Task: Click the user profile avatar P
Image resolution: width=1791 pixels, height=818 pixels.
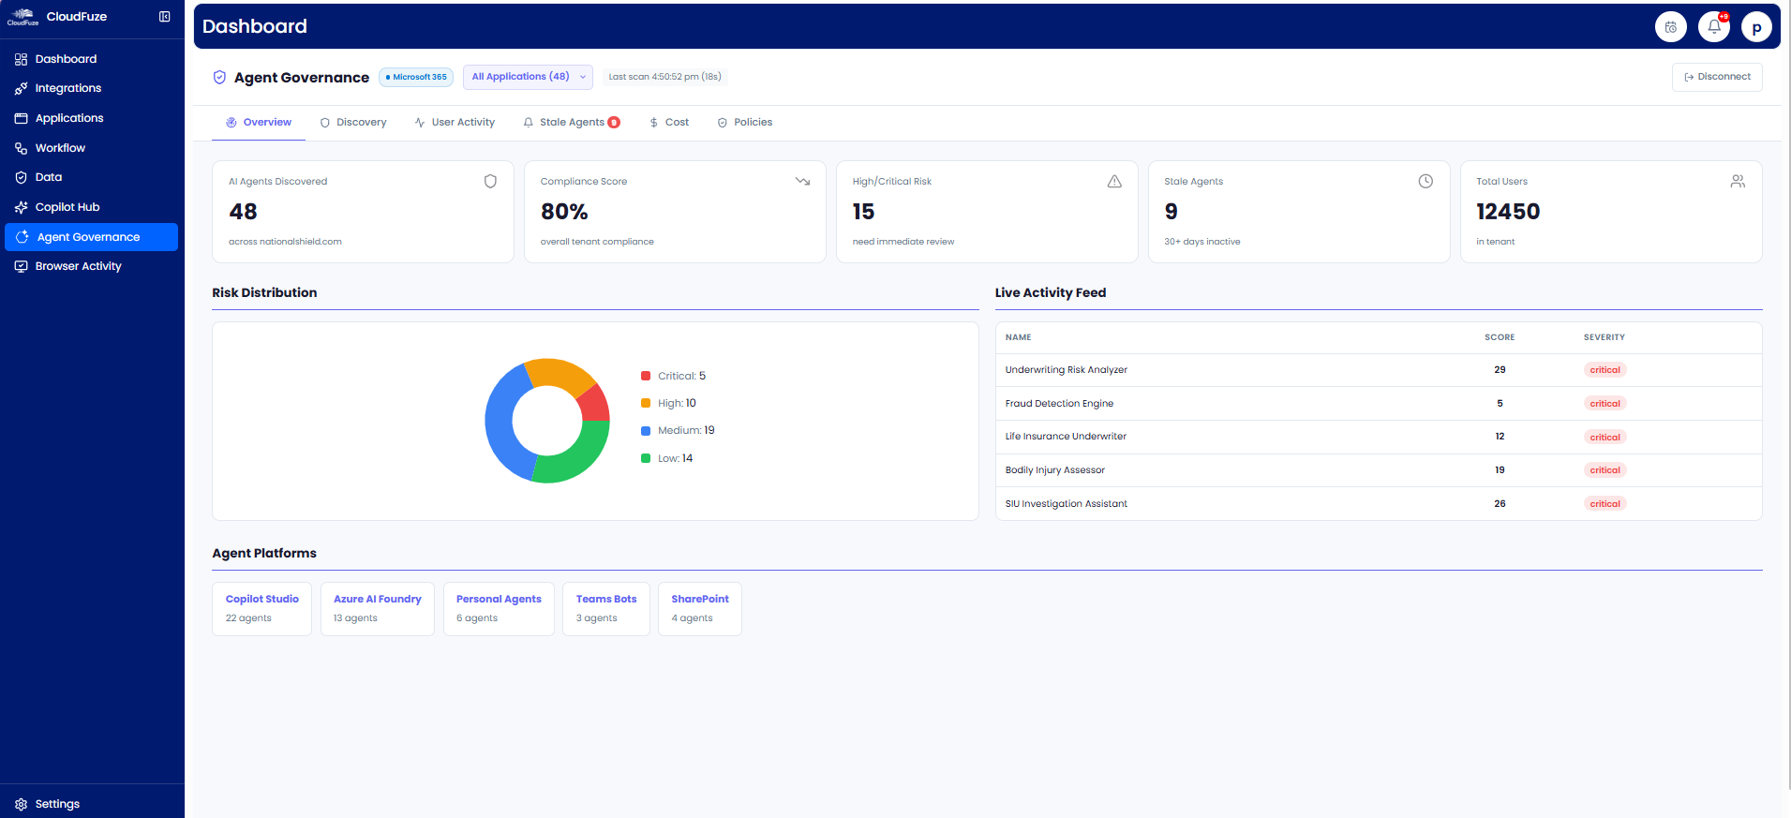Action: click(x=1755, y=27)
